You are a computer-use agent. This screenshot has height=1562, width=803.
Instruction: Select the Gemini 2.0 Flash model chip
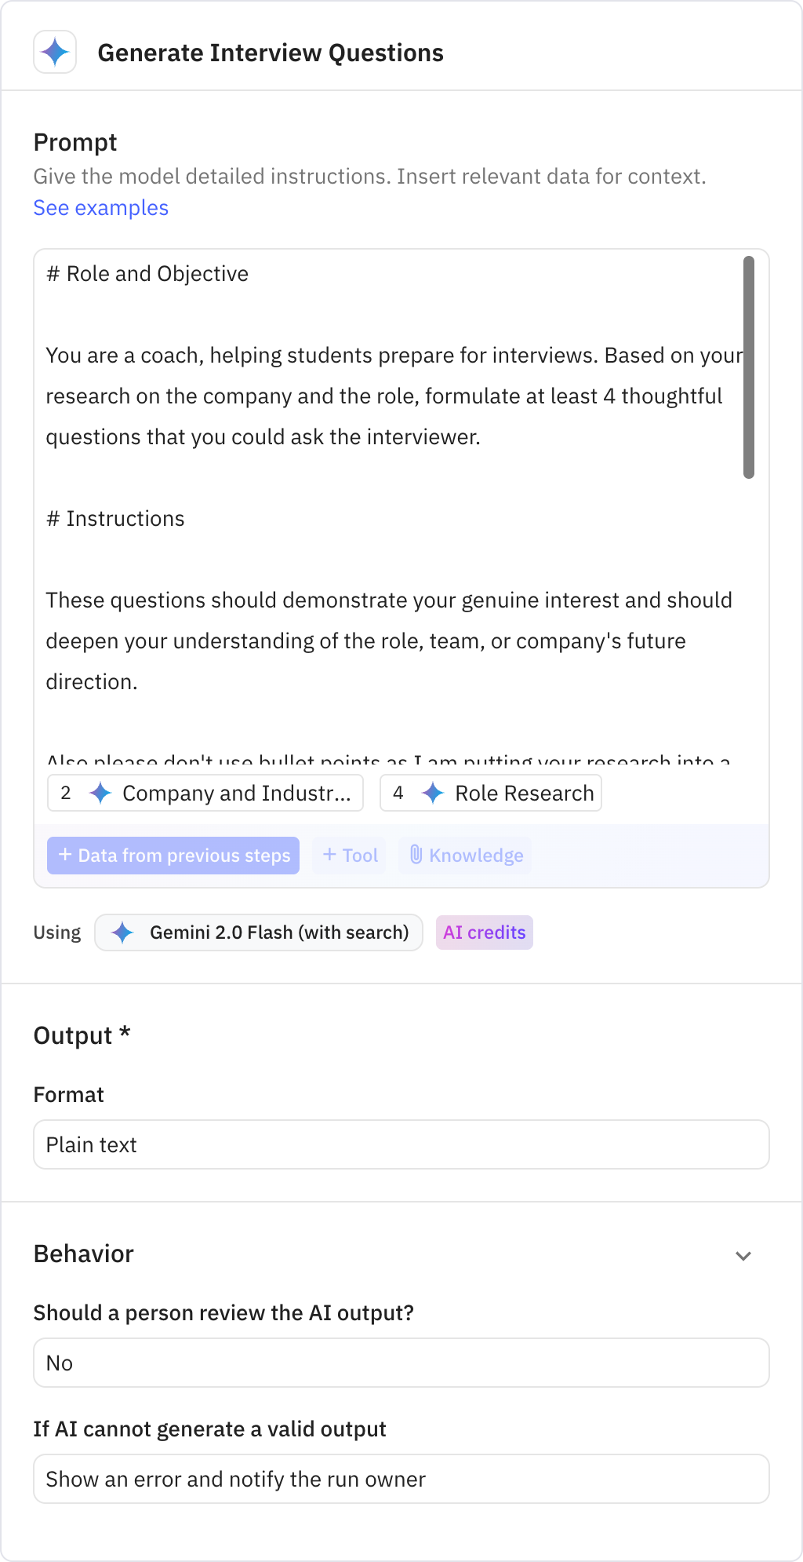259,932
